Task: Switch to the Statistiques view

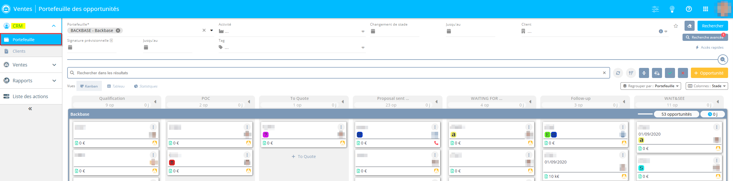Action: (x=146, y=86)
